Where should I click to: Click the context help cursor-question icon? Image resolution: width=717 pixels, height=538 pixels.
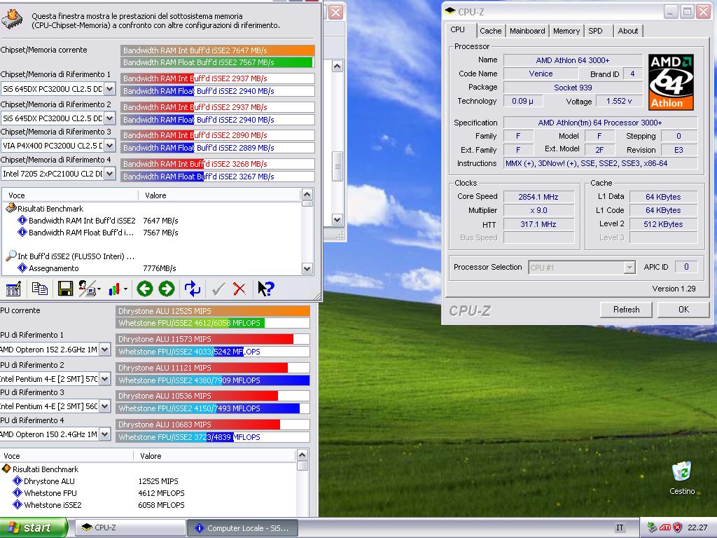click(x=265, y=289)
